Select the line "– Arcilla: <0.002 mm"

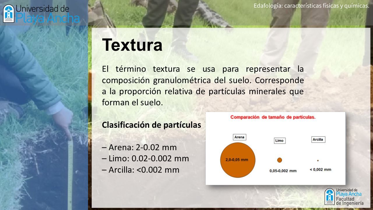click(x=141, y=170)
